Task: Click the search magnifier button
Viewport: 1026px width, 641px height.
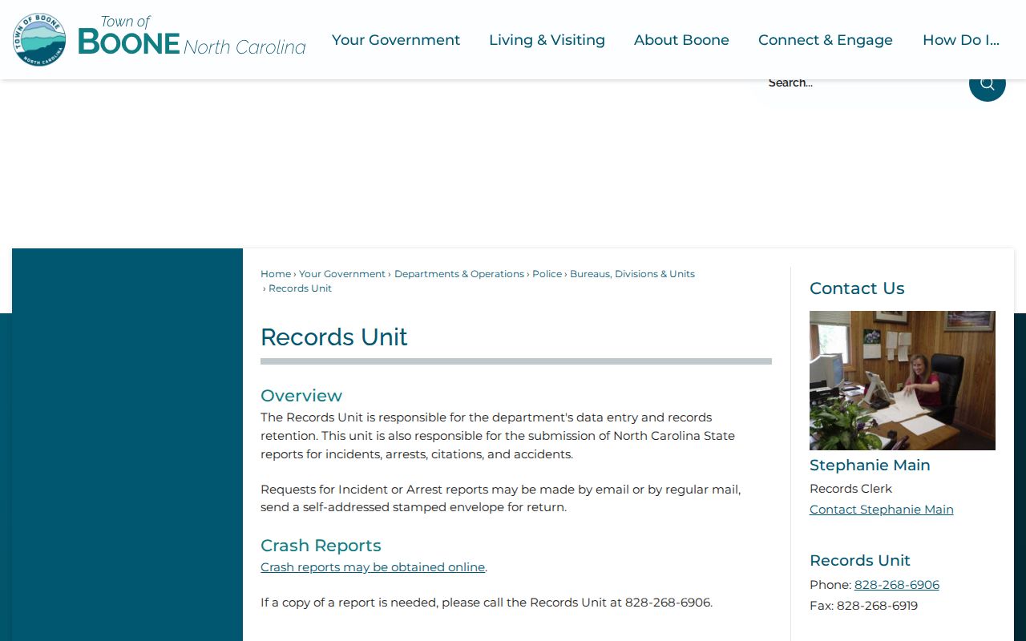Action: click(987, 83)
